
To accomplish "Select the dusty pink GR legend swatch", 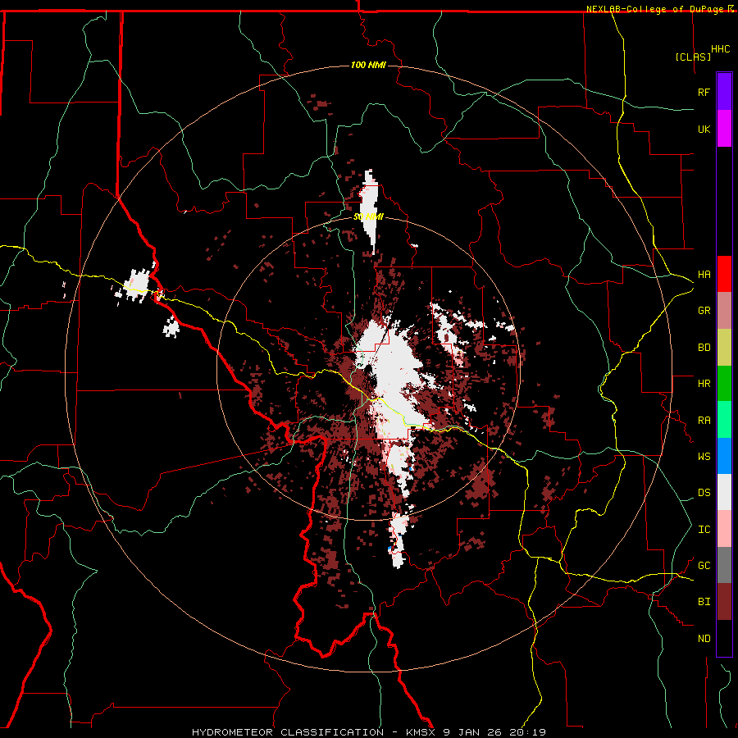I will click(x=724, y=310).
